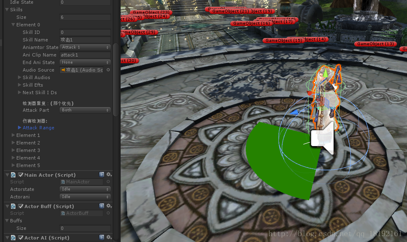Select the GameObject (13) label in scene
This screenshot has width=407, height=242.
click(x=375, y=44)
